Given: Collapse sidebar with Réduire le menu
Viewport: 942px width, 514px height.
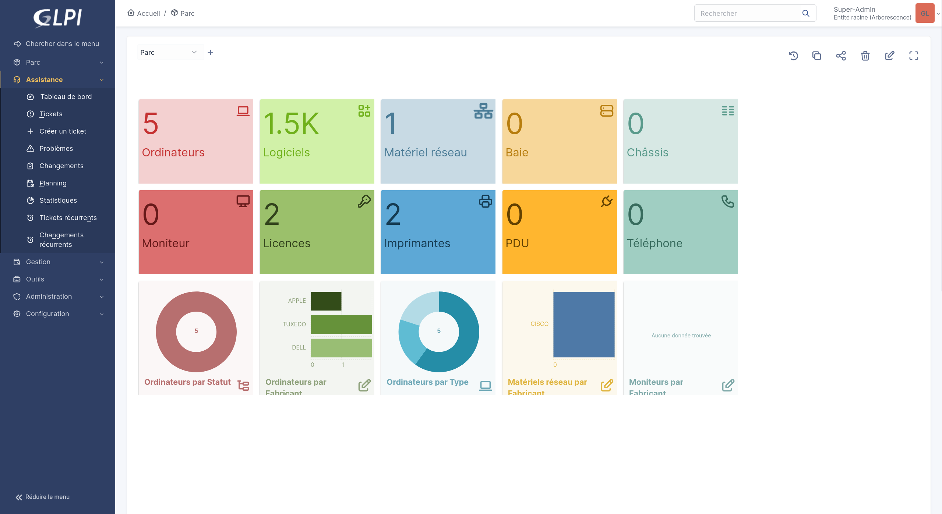Looking at the screenshot, I should pyautogui.click(x=43, y=497).
